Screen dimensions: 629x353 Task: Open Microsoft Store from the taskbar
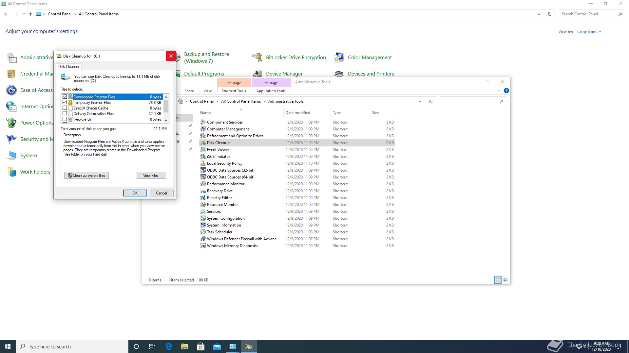coord(201,346)
